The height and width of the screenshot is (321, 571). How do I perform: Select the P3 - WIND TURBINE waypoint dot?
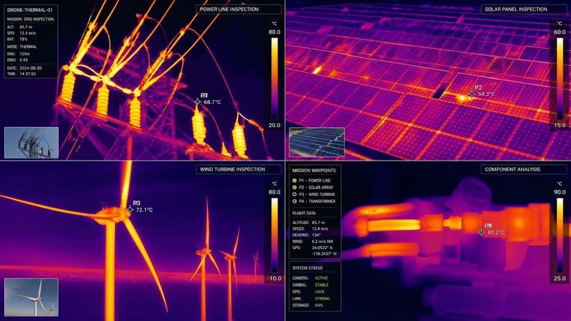point(294,194)
